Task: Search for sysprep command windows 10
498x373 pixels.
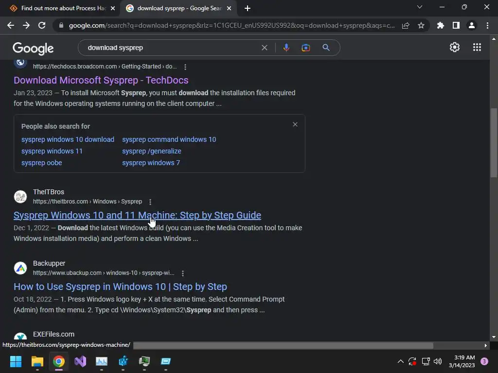Action: (x=169, y=139)
